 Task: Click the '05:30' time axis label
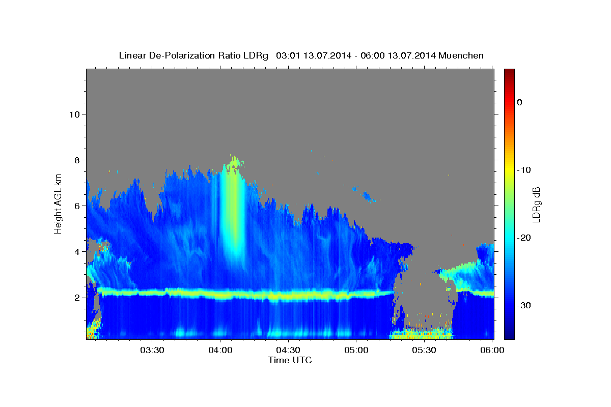click(x=425, y=350)
